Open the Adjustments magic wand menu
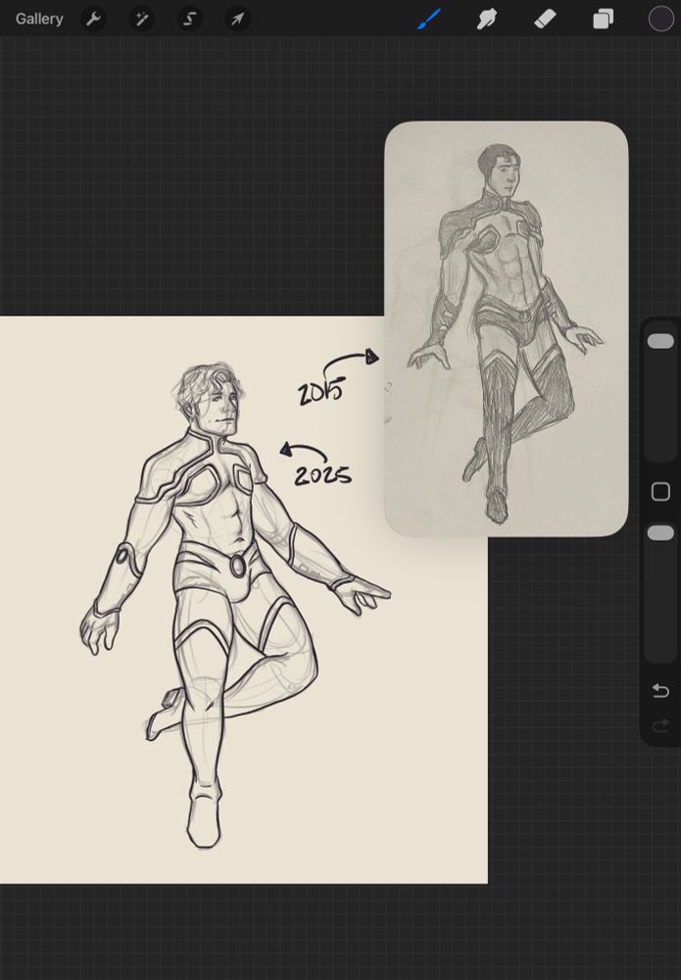The width and height of the screenshot is (681, 980). click(x=142, y=20)
